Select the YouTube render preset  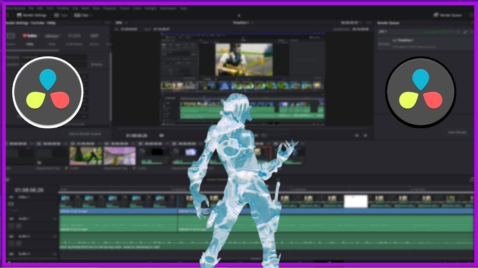[30, 36]
